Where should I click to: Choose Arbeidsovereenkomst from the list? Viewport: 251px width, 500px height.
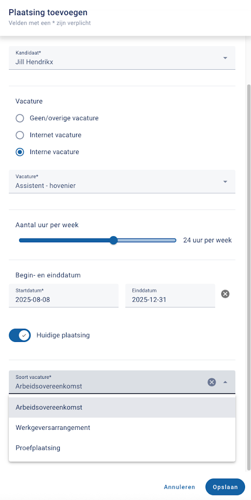[122, 408]
